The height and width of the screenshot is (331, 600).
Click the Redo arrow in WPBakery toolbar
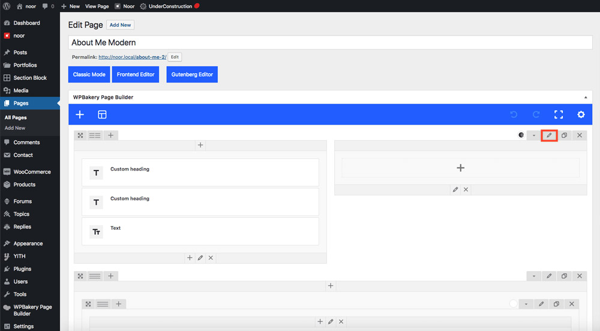click(536, 114)
